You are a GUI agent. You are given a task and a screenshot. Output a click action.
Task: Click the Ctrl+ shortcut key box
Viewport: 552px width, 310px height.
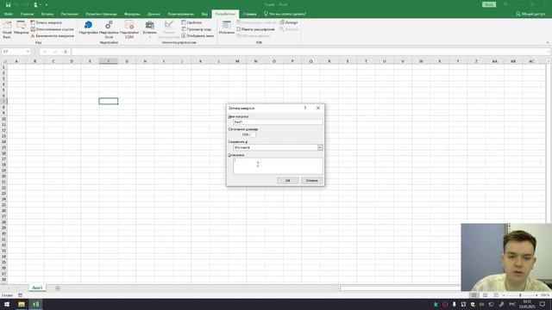(x=254, y=134)
